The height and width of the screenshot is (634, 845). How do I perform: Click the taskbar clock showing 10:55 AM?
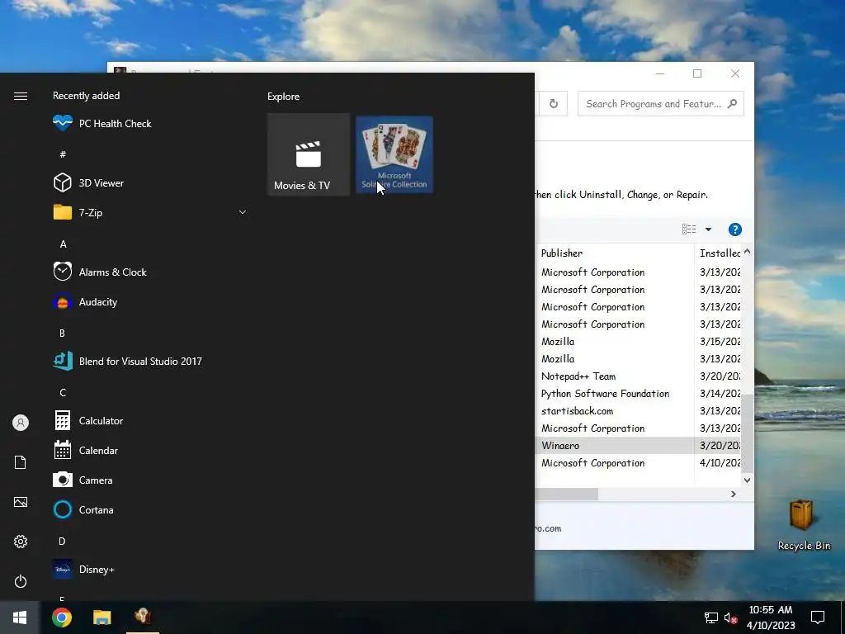[770, 617]
